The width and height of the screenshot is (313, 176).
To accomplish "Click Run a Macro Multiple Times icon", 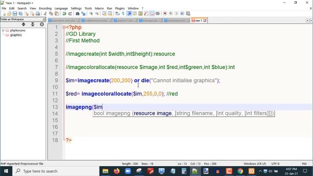I will tap(182, 14).
